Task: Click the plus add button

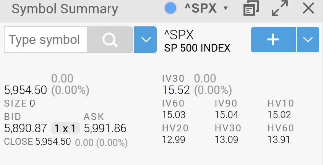Action: click(273, 39)
